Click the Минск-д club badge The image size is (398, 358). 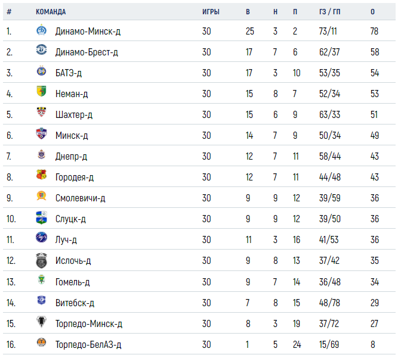[41, 133]
